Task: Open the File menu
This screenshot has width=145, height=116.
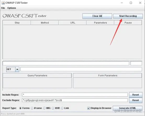Action: coord(3,8)
